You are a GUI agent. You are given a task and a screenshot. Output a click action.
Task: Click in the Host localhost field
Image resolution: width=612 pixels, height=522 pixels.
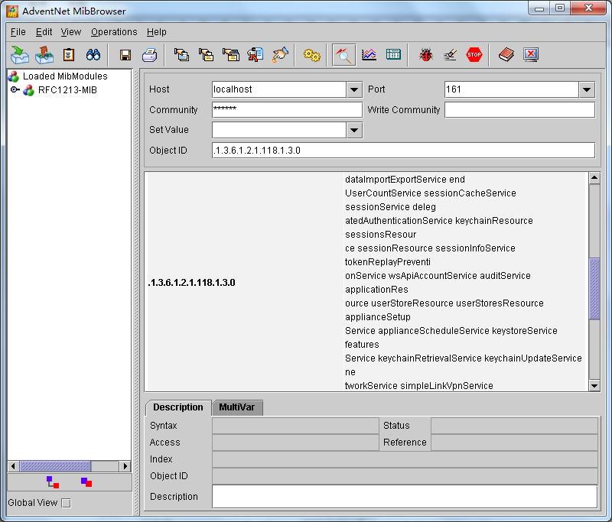point(279,89)
